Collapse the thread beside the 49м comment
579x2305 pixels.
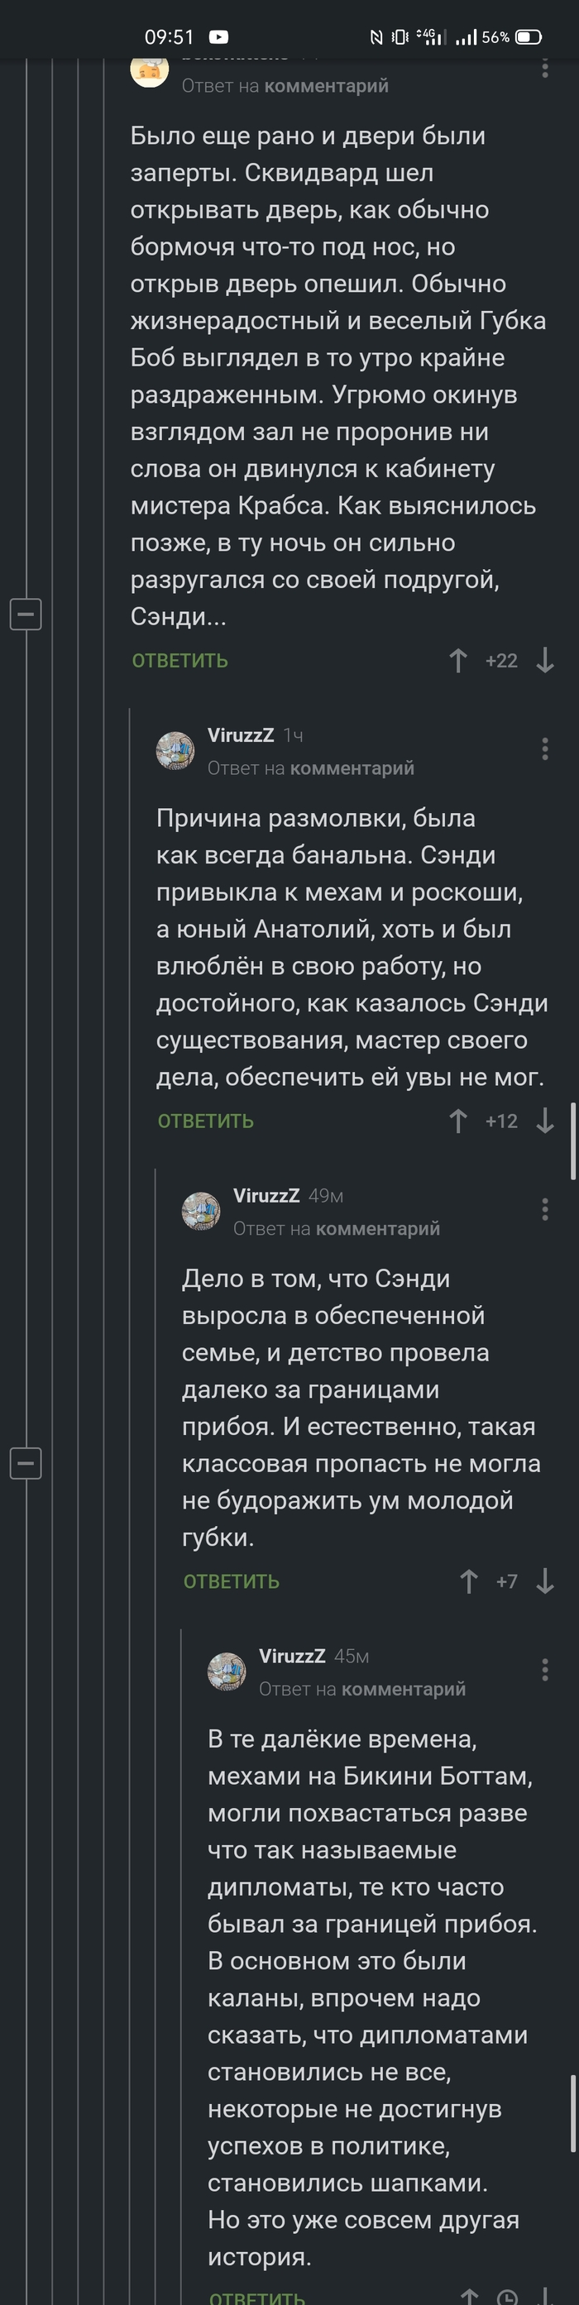point(25,1464)
